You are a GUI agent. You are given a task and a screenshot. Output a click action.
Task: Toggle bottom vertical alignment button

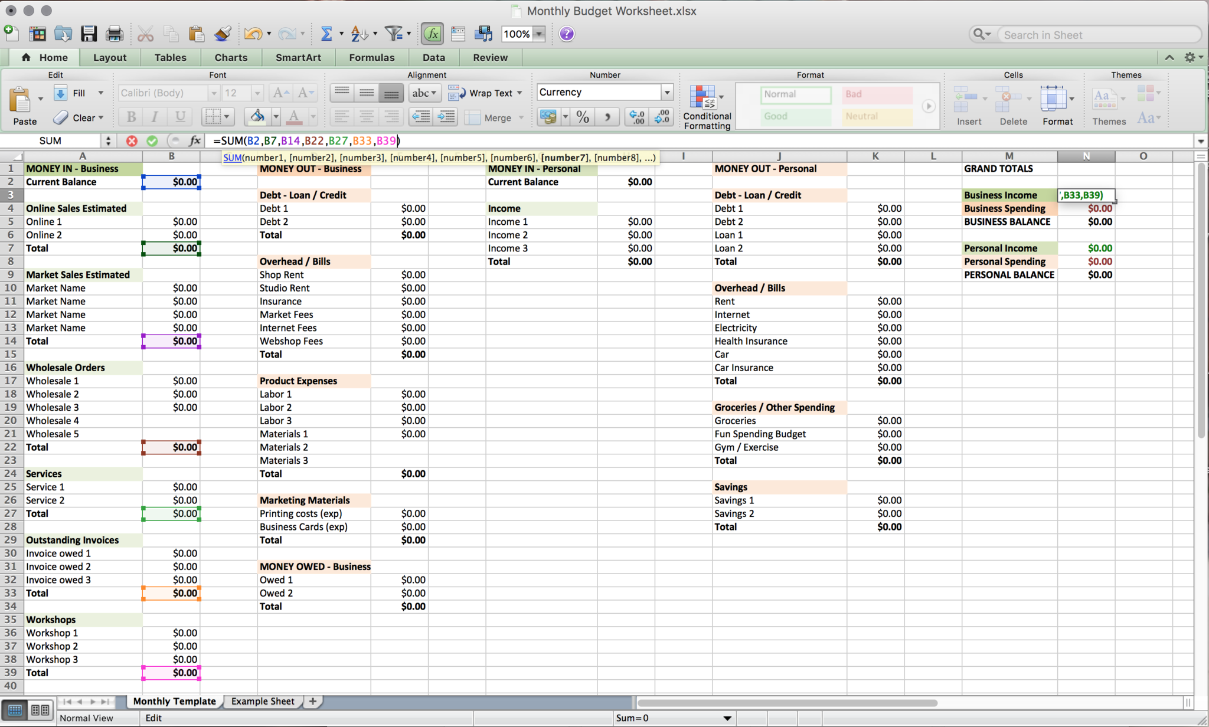tap(391, 93)
